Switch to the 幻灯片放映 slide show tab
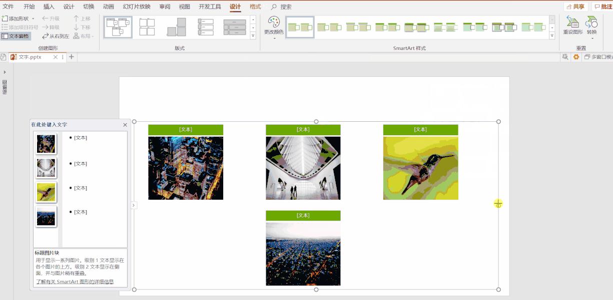 137,7
